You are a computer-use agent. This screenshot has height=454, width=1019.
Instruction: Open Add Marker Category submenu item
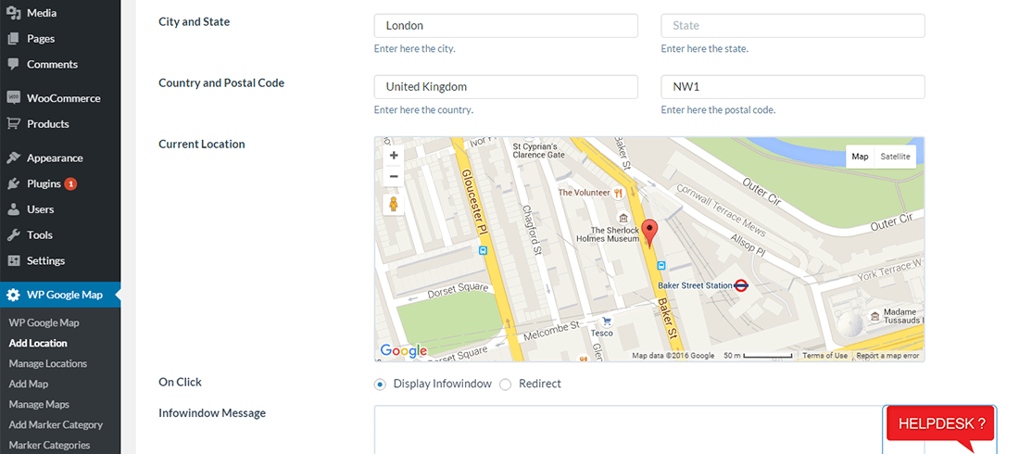[56, 424]
